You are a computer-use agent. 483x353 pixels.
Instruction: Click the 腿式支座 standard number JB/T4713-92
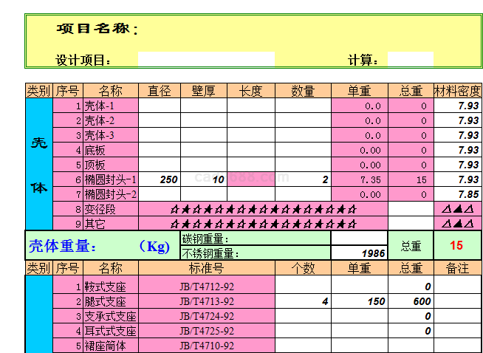[207, 301]
